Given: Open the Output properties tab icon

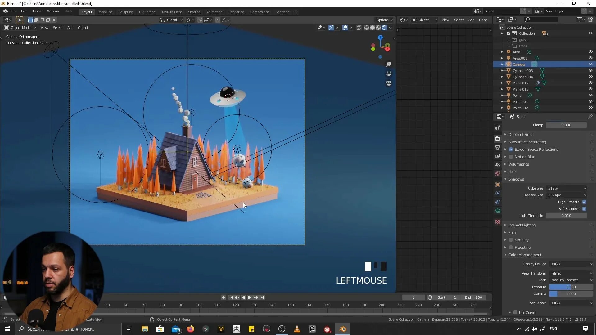Looking at the screenshot, I should 498,147.
